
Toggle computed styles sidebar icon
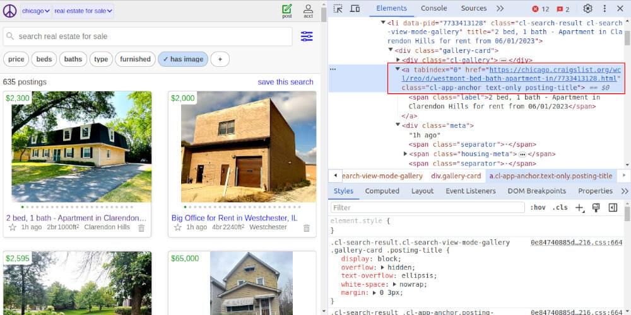point(613,207)
